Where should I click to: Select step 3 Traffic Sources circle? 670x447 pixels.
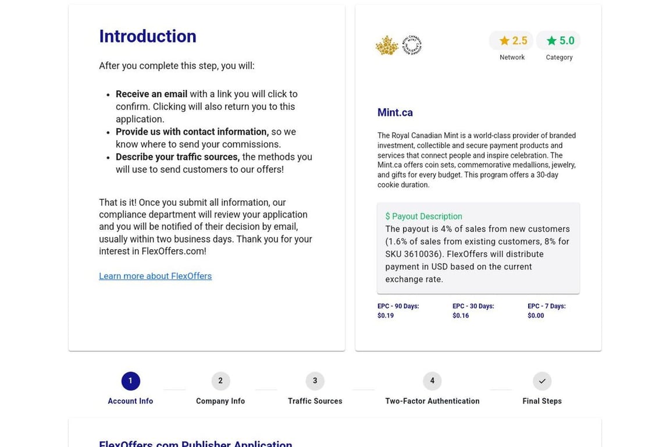(x=315, y=381)
